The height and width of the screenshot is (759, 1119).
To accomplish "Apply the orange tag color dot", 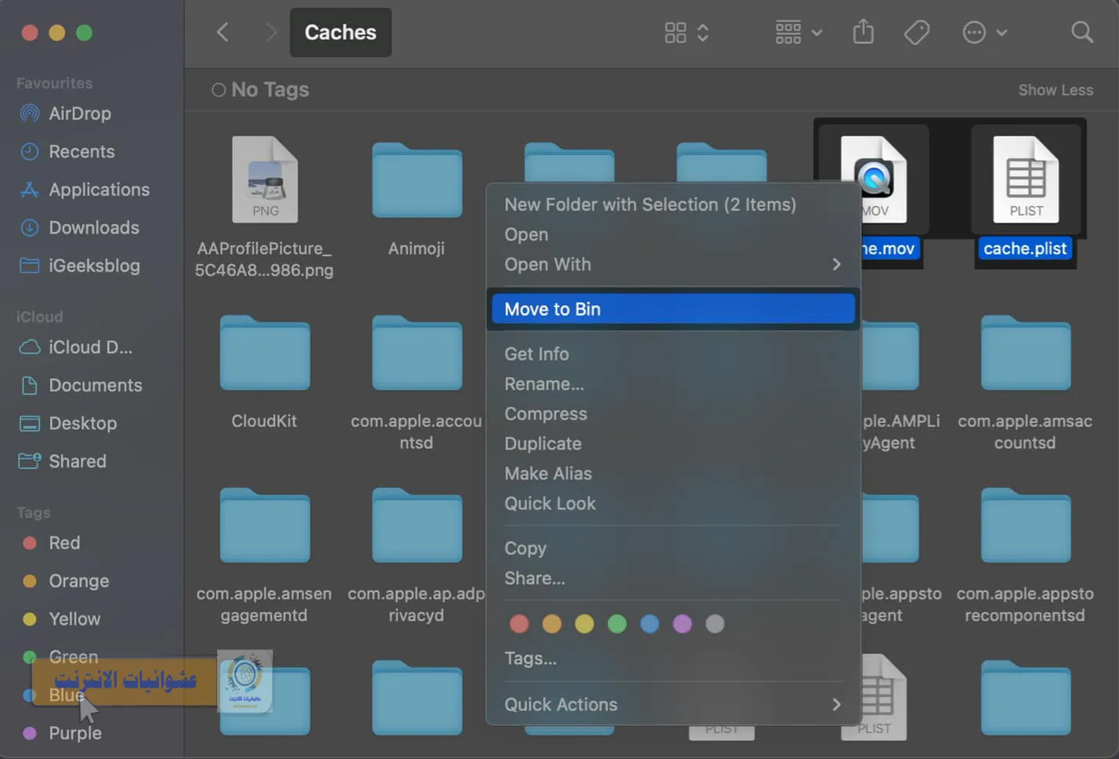I will point(552,623).
